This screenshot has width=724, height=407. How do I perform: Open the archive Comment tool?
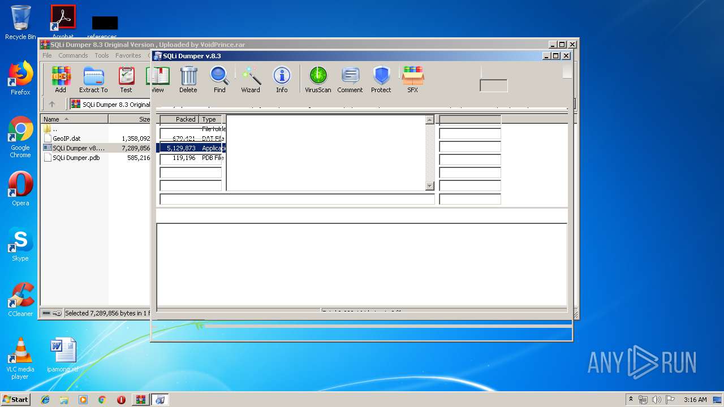pos(350,79)
